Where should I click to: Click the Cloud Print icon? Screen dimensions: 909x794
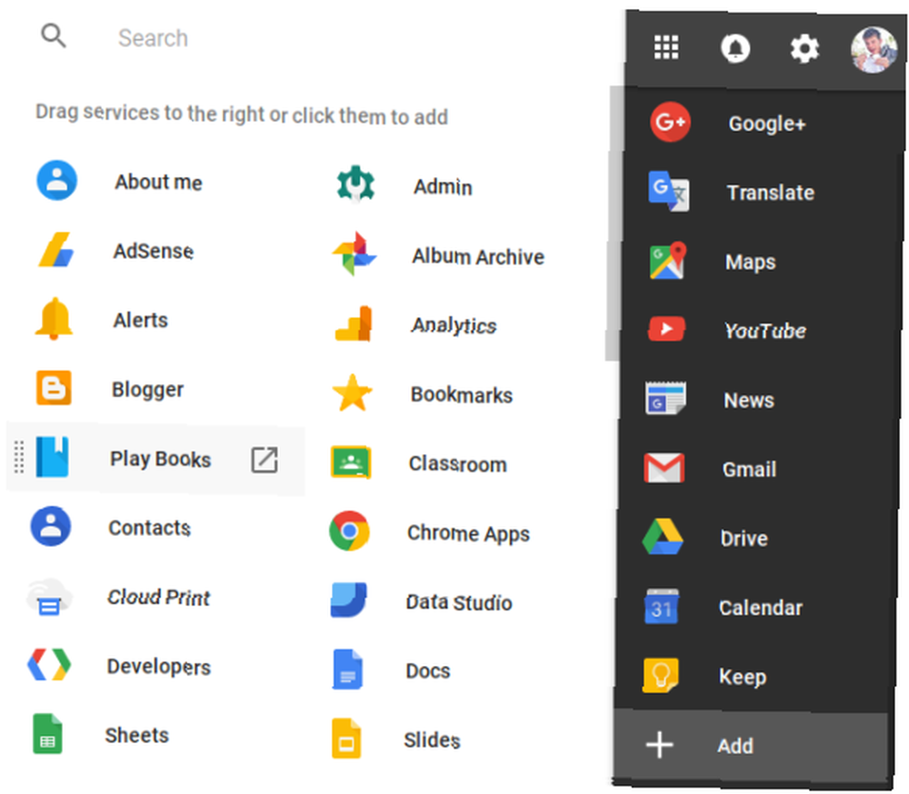pos(49,596)
